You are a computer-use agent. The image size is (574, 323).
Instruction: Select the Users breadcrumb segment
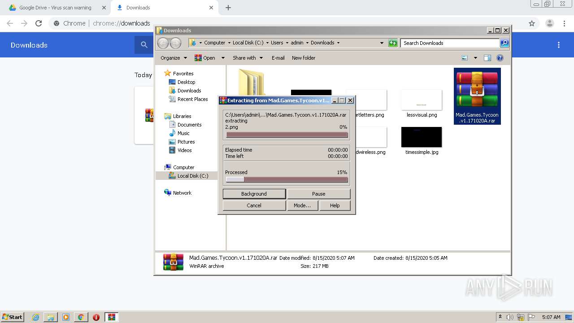[x=277, y=43]
